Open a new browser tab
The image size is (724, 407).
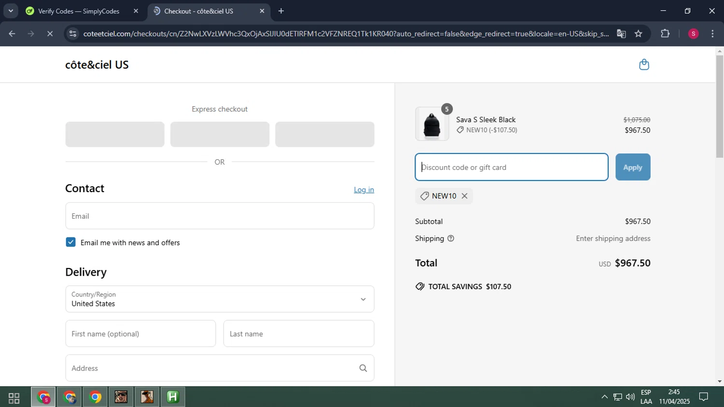click(x=281, y=11)
